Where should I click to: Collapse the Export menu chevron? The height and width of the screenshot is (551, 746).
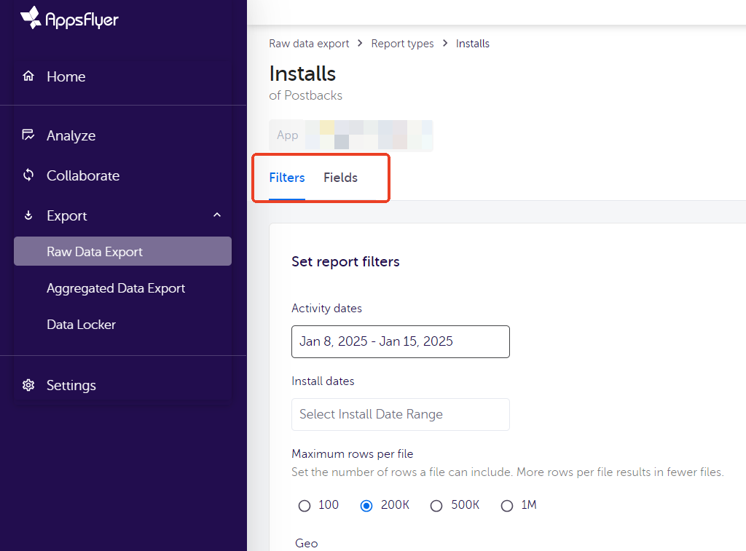217,215
